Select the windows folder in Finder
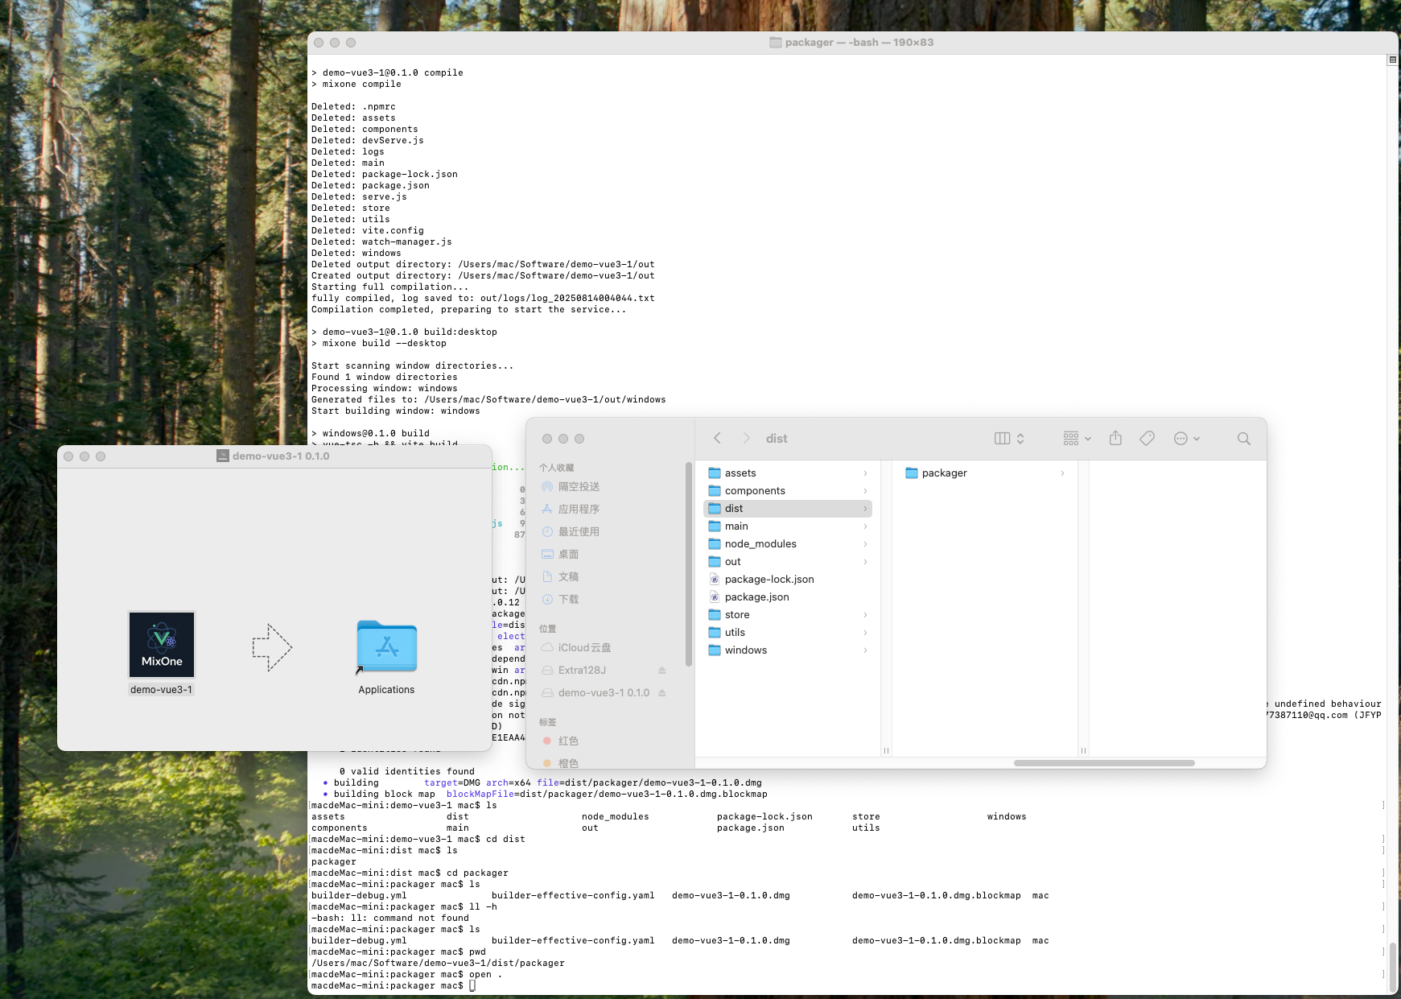The width and height of the screenshot is (1401, 999). click(x=787, y=650)
